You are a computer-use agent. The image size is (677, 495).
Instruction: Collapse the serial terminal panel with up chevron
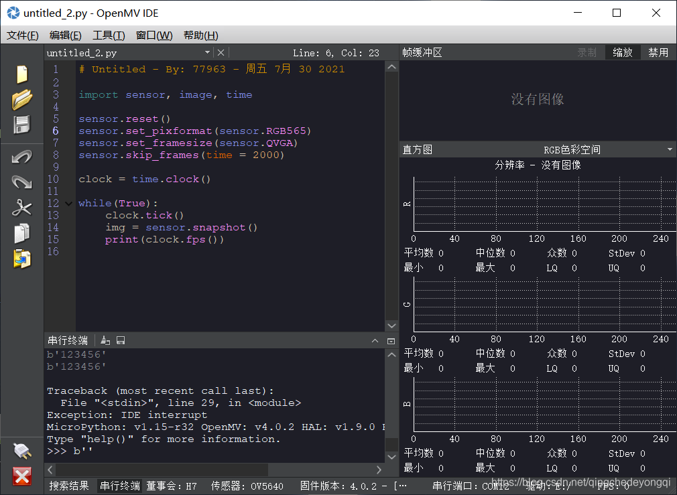[375, 341]
